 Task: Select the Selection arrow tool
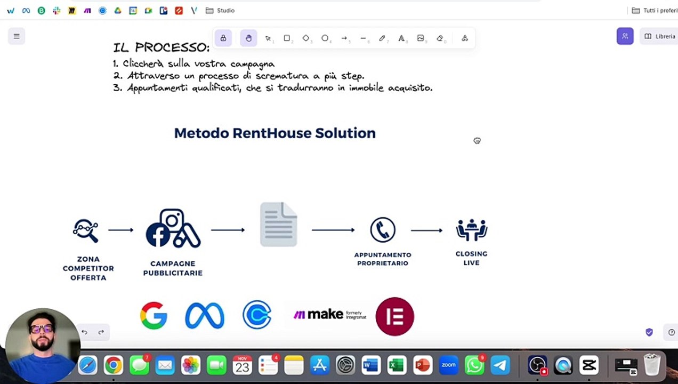pos(268,38)
